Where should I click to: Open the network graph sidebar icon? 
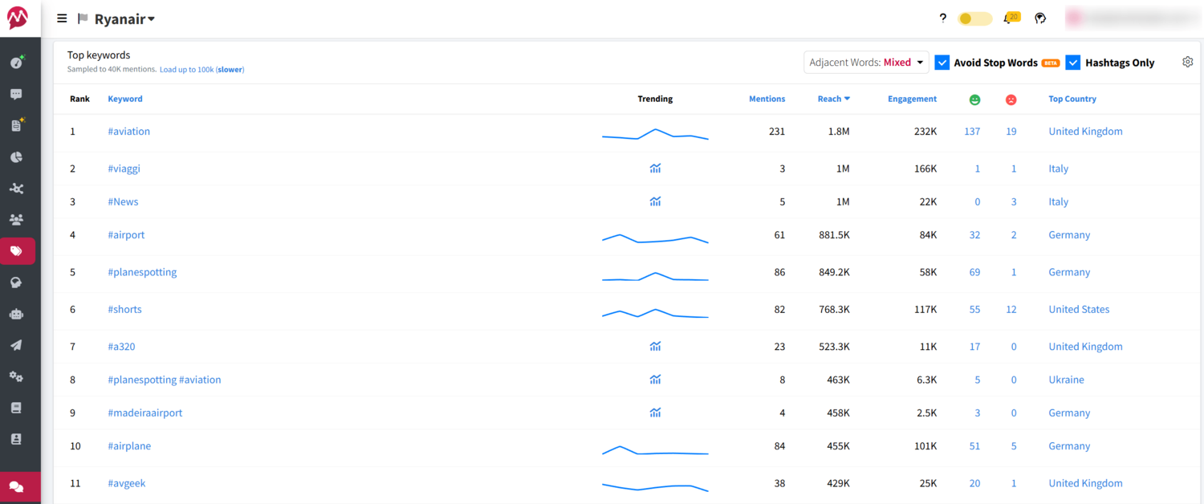[x=16, y=189]
